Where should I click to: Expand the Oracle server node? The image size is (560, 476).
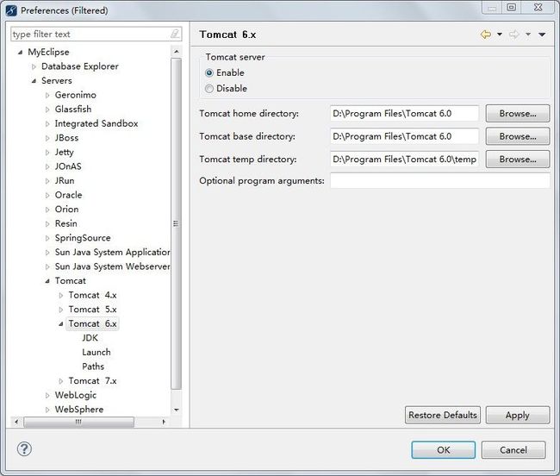47,195
